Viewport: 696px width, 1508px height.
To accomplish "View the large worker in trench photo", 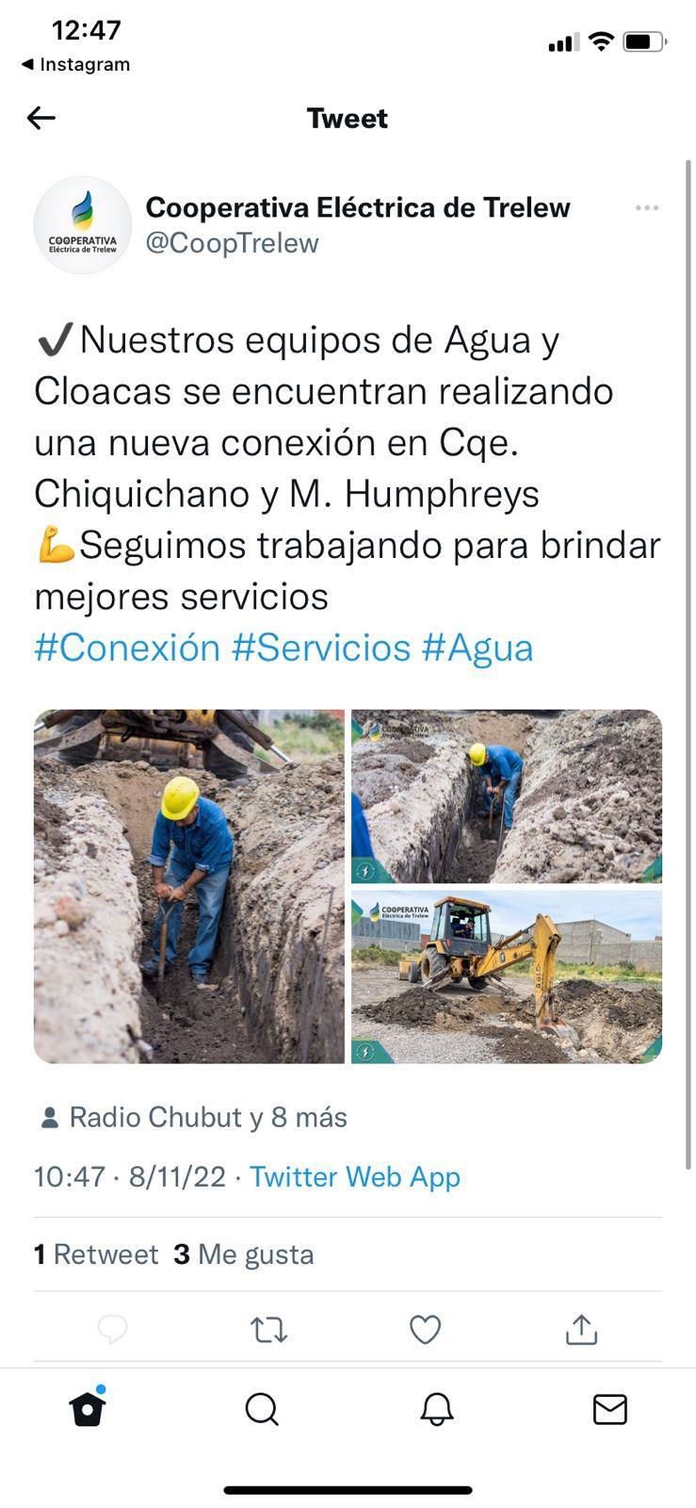I will click(189, 886).
